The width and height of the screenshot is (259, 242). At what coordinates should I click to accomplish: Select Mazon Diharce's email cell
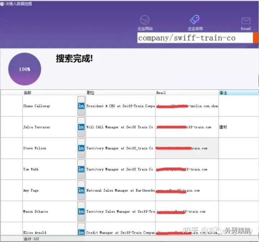pos(187,212)
